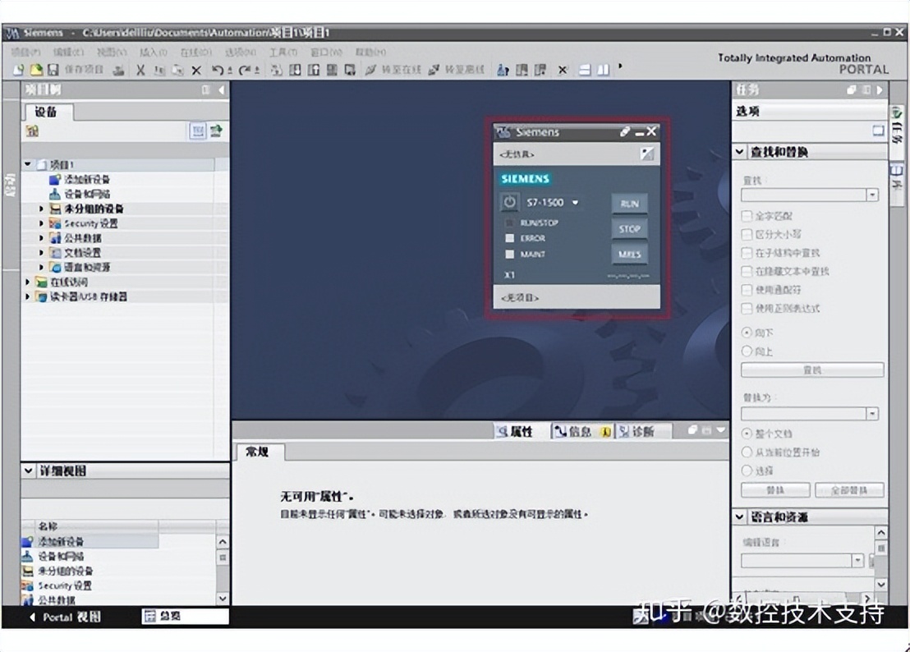Viewport: 910px width, 652px height.
Task: Collapse the 查找和替换 section
Action: pyautogui.click(x=739, y=152)
